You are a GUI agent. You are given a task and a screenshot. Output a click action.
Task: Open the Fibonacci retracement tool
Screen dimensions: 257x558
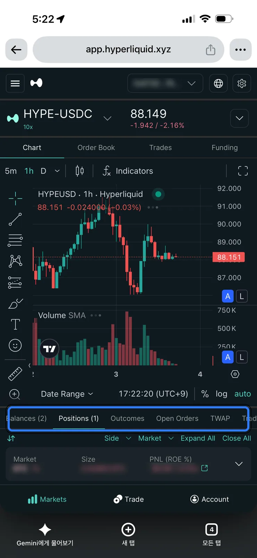(x=15, y=240)
